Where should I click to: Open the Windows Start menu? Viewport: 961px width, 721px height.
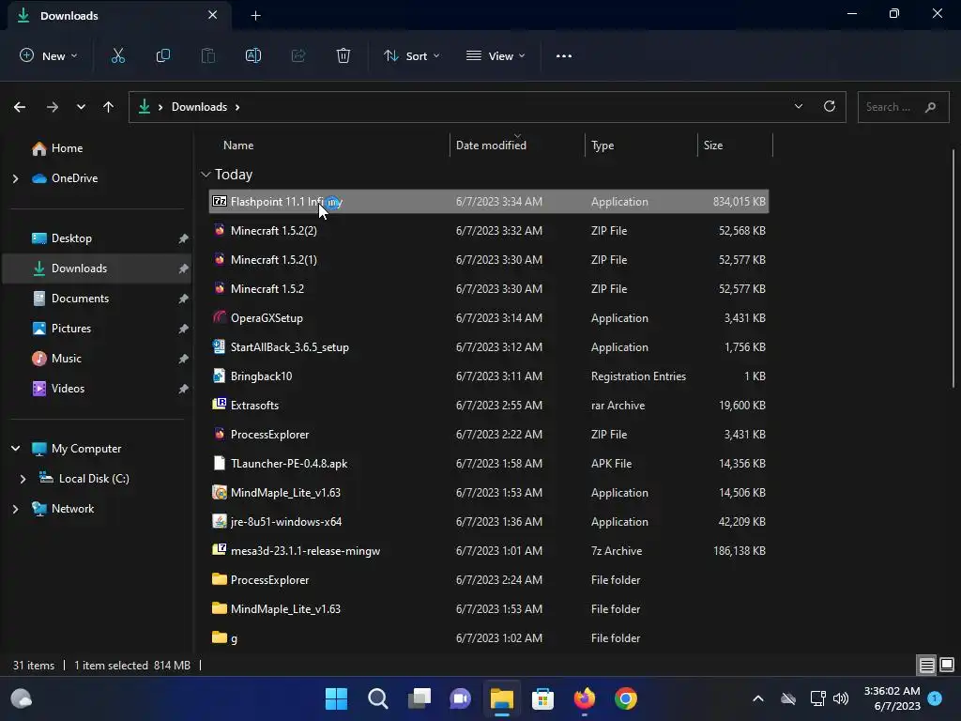coord(336,698)
